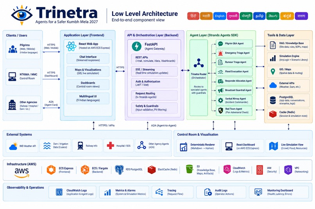
Task: Click the ECS Express orange hexagon icon
Action: coord(51,170)
